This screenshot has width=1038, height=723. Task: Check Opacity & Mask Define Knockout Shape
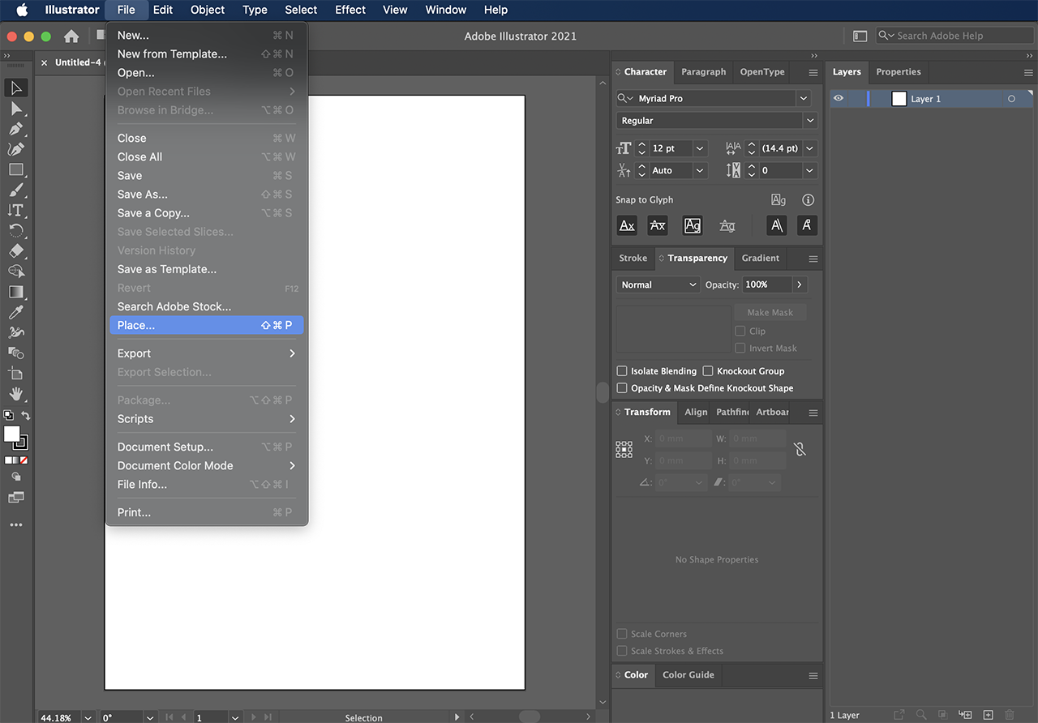point(622,388)
